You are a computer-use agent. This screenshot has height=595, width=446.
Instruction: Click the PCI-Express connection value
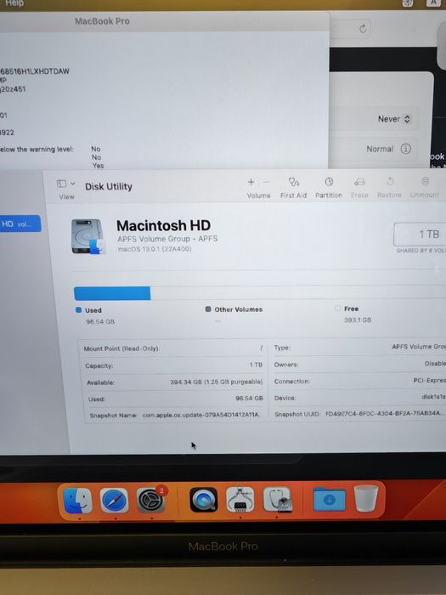point(429,380)
